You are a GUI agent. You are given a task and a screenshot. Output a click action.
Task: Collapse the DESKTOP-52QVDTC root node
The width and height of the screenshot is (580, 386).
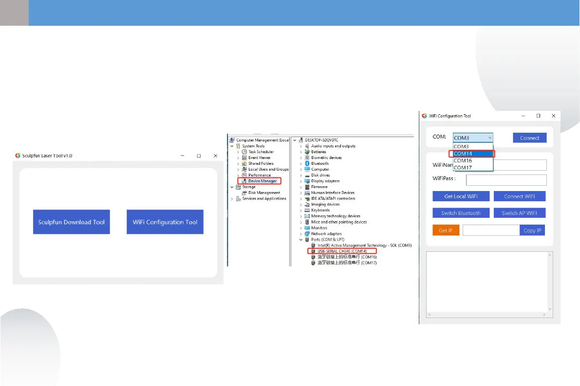[x=295, y=140]
